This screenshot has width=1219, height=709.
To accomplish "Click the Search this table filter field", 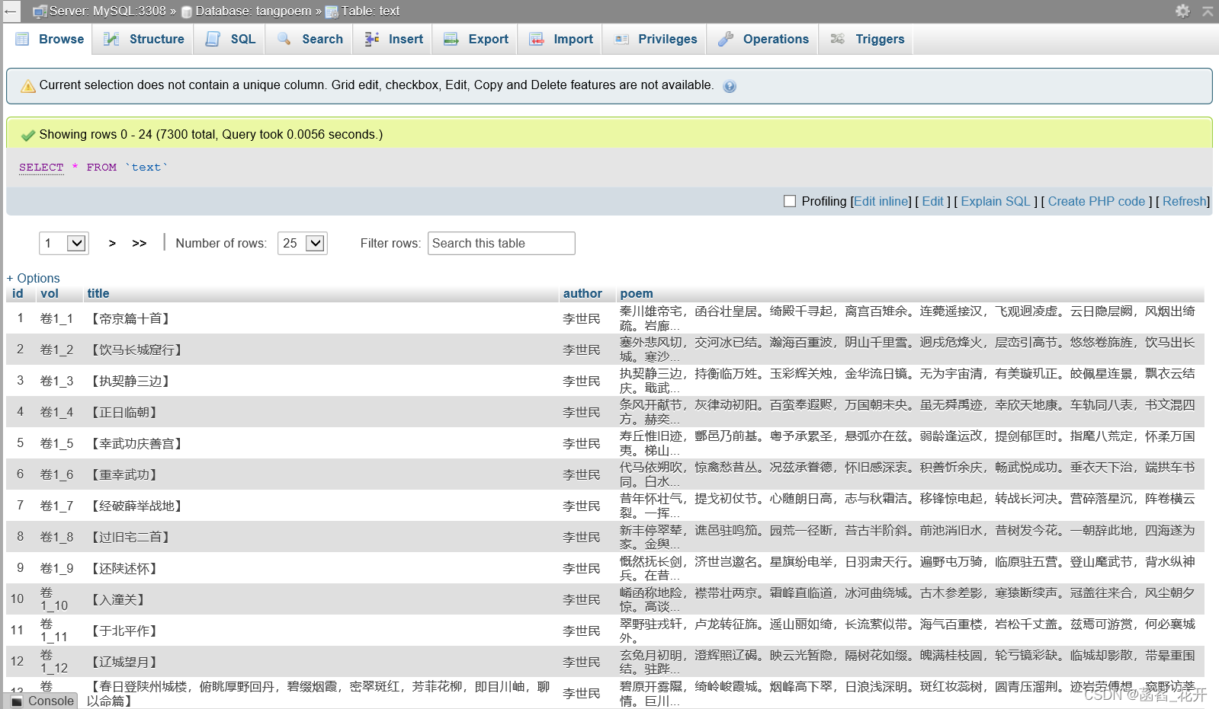I will [501, 243].
